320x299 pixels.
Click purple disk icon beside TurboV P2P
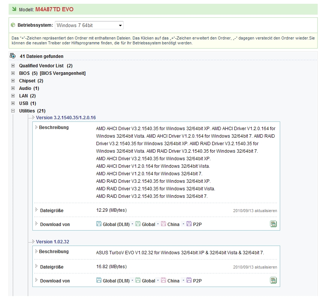point(189,280)
